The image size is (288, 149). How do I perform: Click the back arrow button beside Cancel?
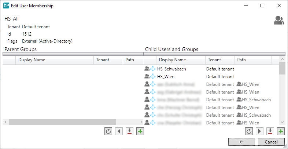[x=242, y=142]
